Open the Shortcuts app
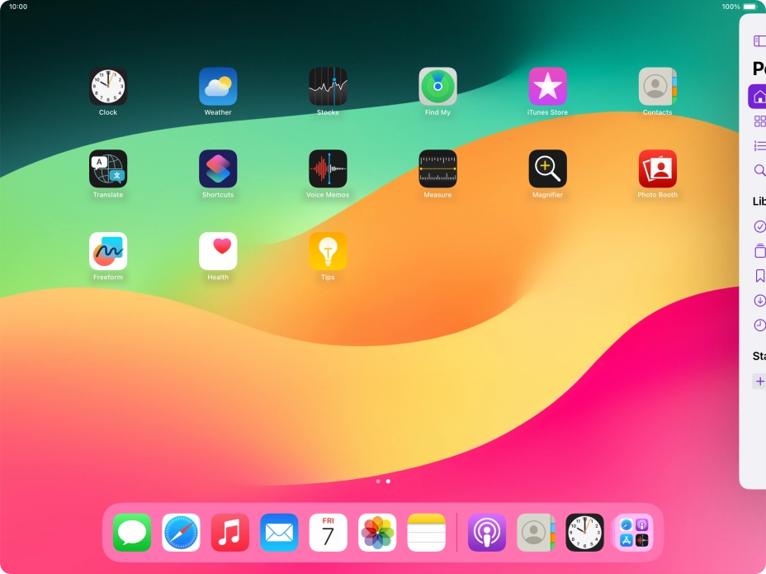The height and width of the screenshot is (574, 766). 218,169
